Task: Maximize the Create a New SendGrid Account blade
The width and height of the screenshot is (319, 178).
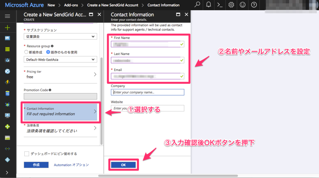Action: pos(91,14)
